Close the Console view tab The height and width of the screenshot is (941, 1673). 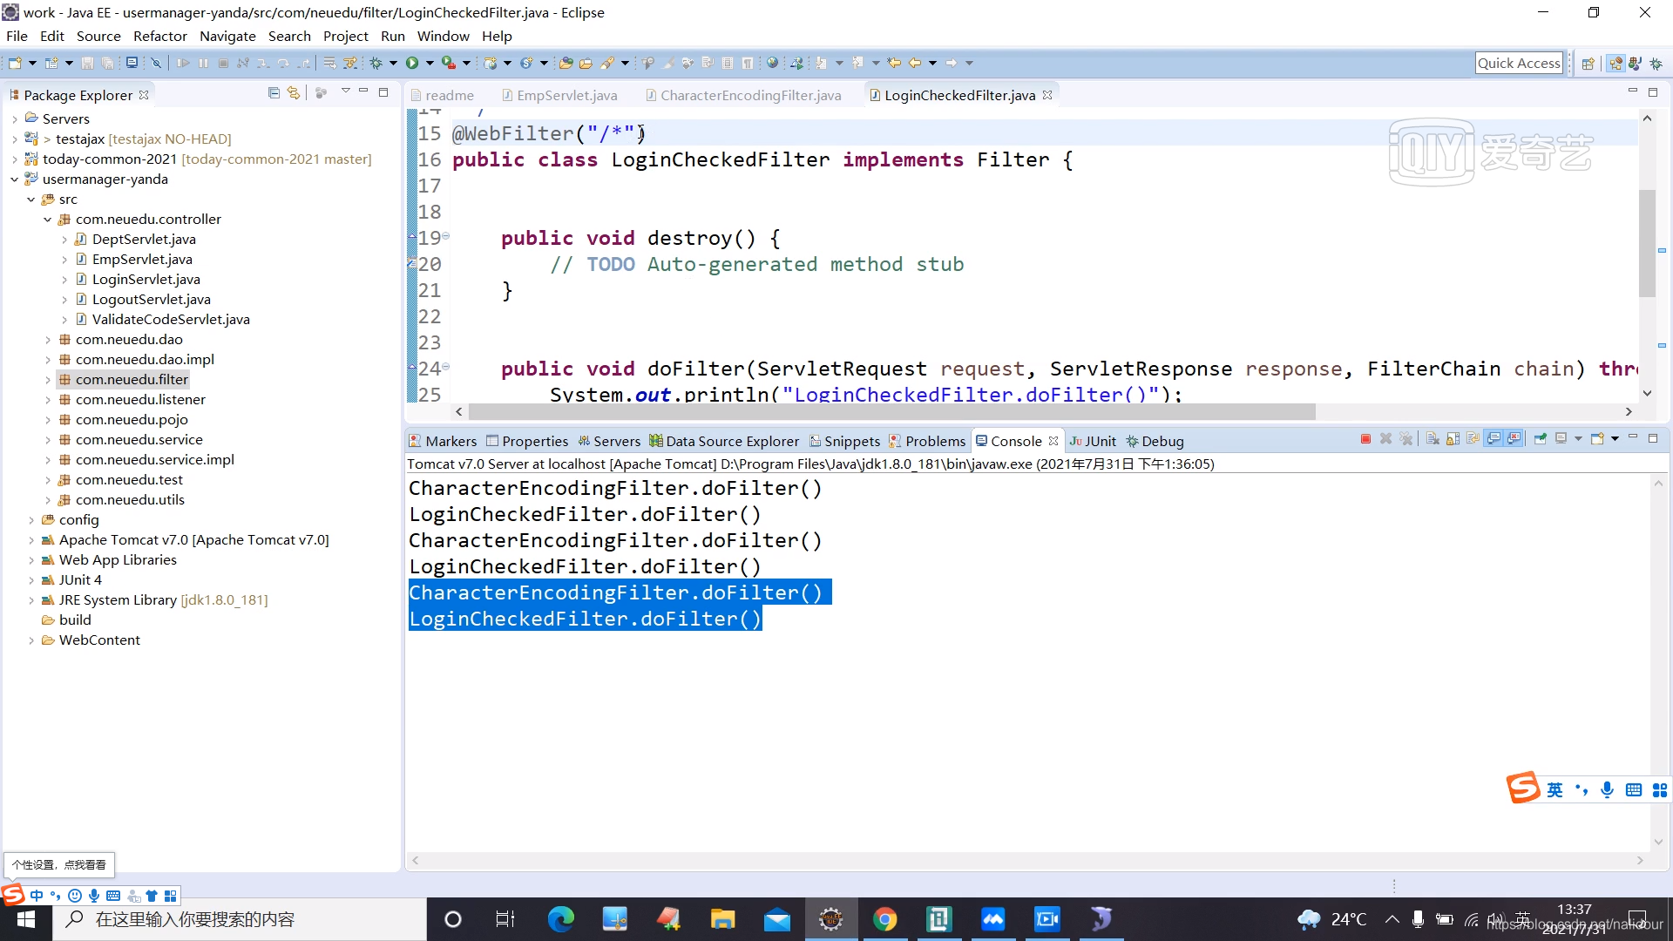tap(1053, 441)
